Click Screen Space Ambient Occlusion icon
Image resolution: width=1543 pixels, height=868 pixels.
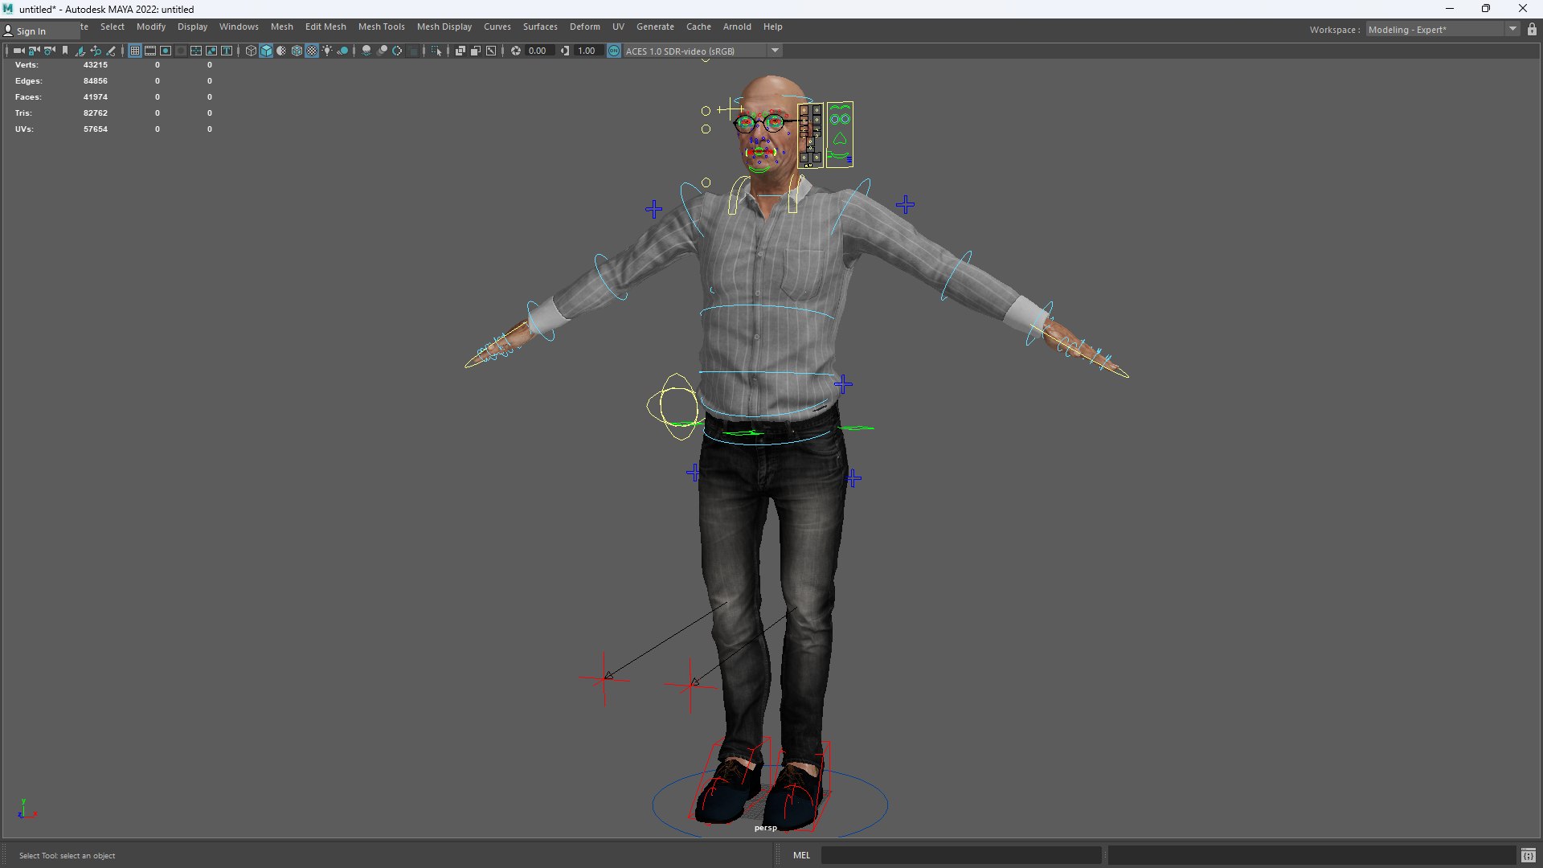click(x=366, y=51)
